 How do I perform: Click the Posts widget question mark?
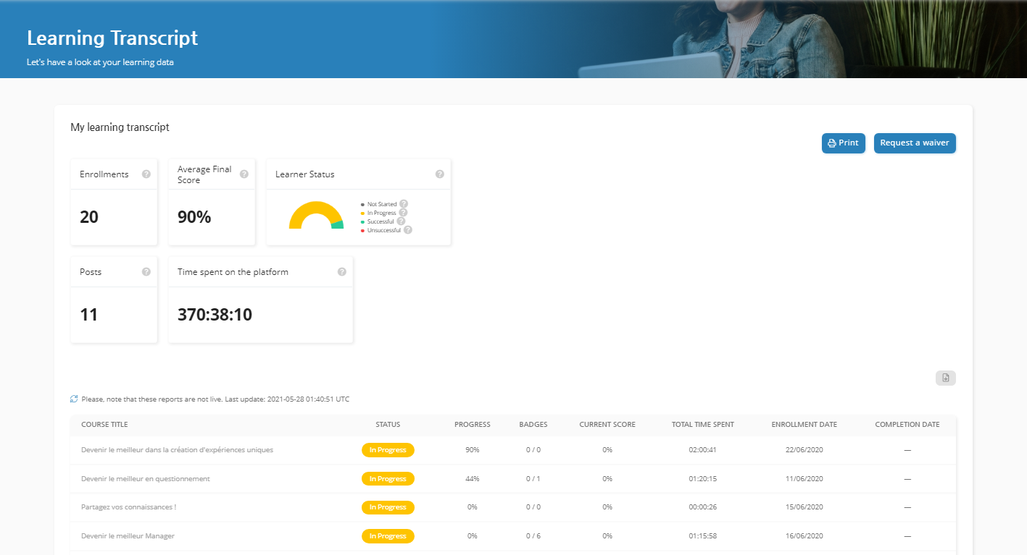coord(146,271)
